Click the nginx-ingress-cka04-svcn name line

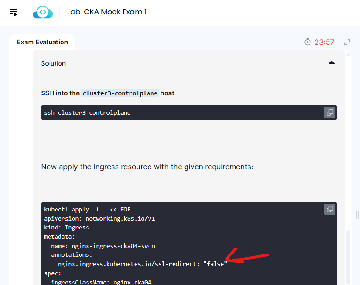(x=96, y=246)
